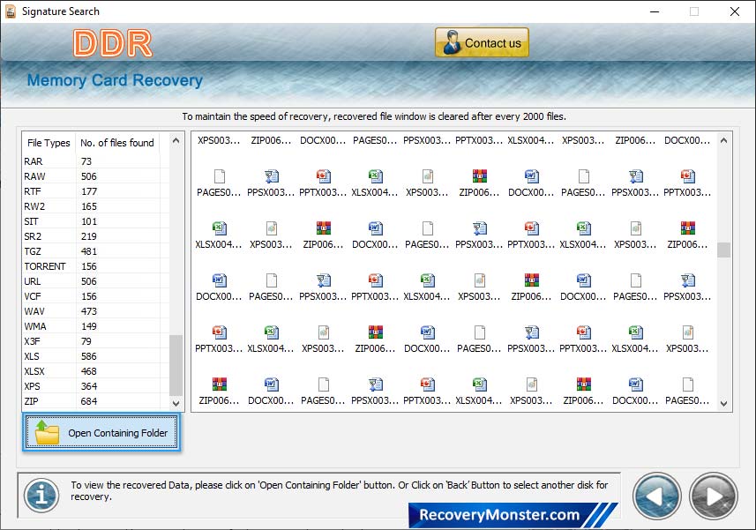756x530 pixels.
Task: Select PPSX003 file in row starting with ZIP006
Action: (375, 392)
